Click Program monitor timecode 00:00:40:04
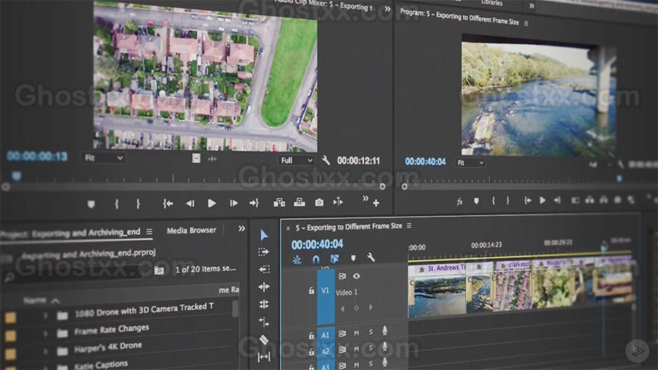Image resolution: width=658 pixels, height=370 pixels. (x=425, y=161)
